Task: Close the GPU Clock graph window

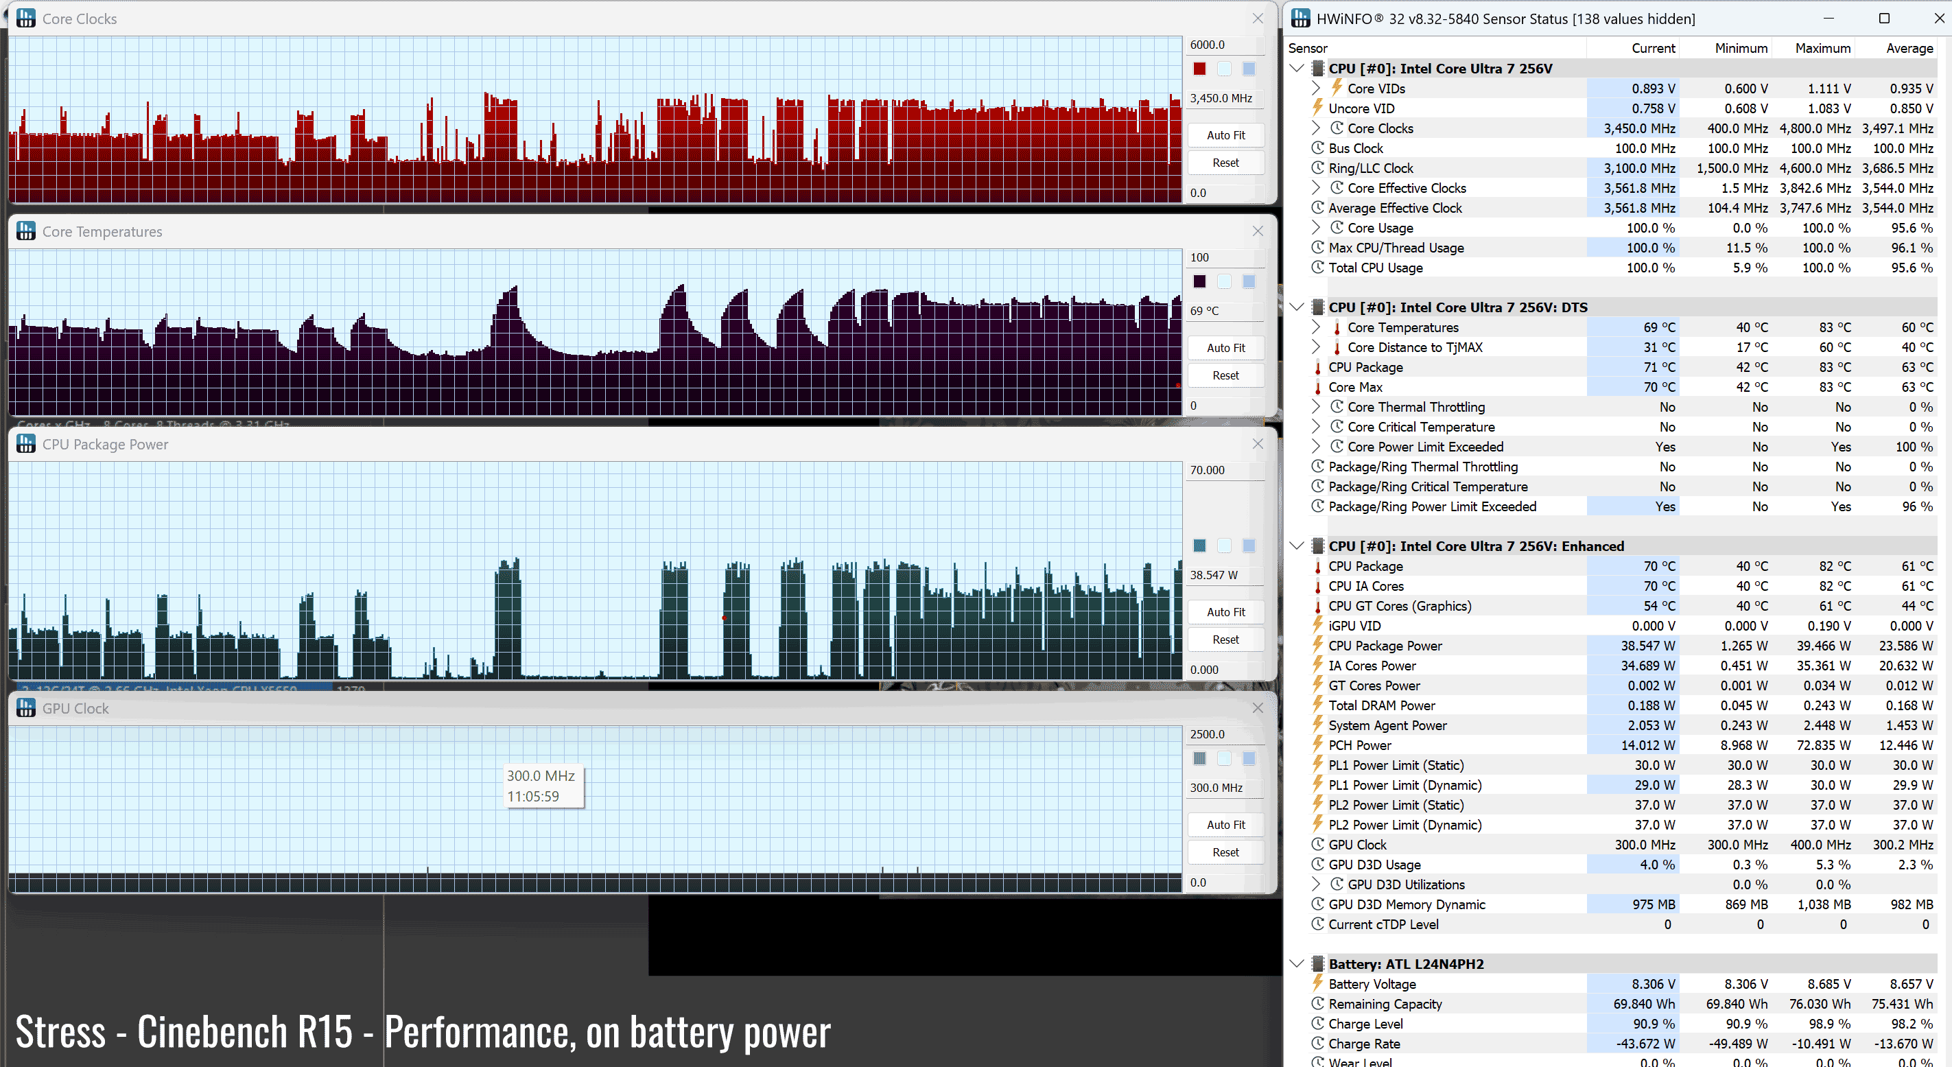Action: (1258, 708)
